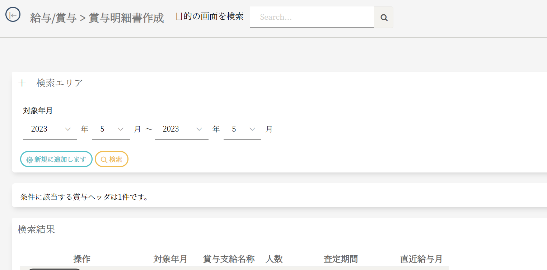The height and width of the screenshot is (270, 547).
Task: Open the end year dropdown showing 2023
Action: 181,129
